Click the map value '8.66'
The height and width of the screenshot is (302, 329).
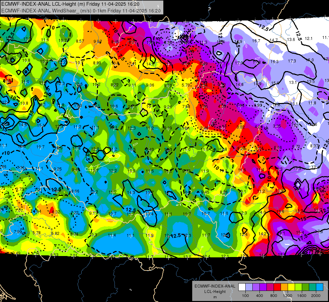pos(75,191)
